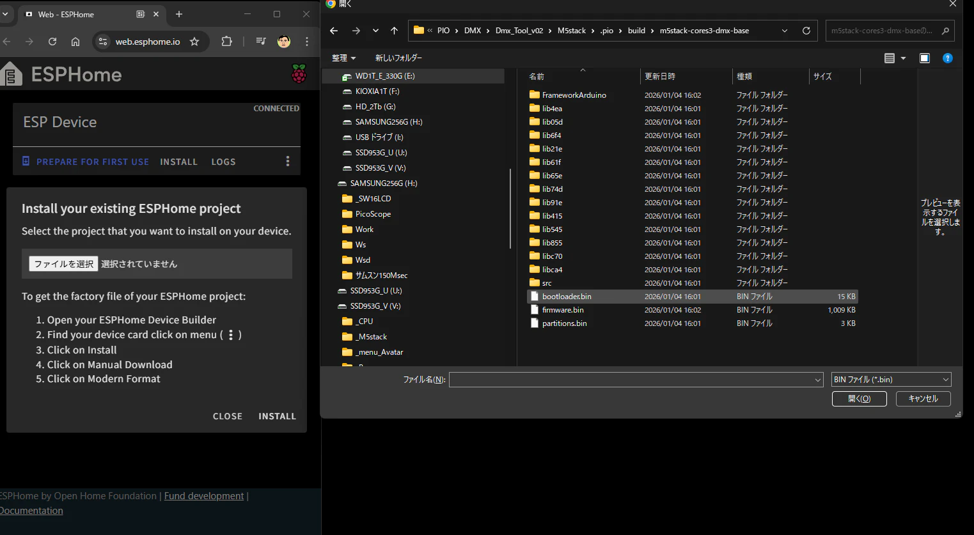Image resolution: width=974 pixels, height=535 pixels.
Task: Bookmark this page with the star icon
Action: (194, 42)
